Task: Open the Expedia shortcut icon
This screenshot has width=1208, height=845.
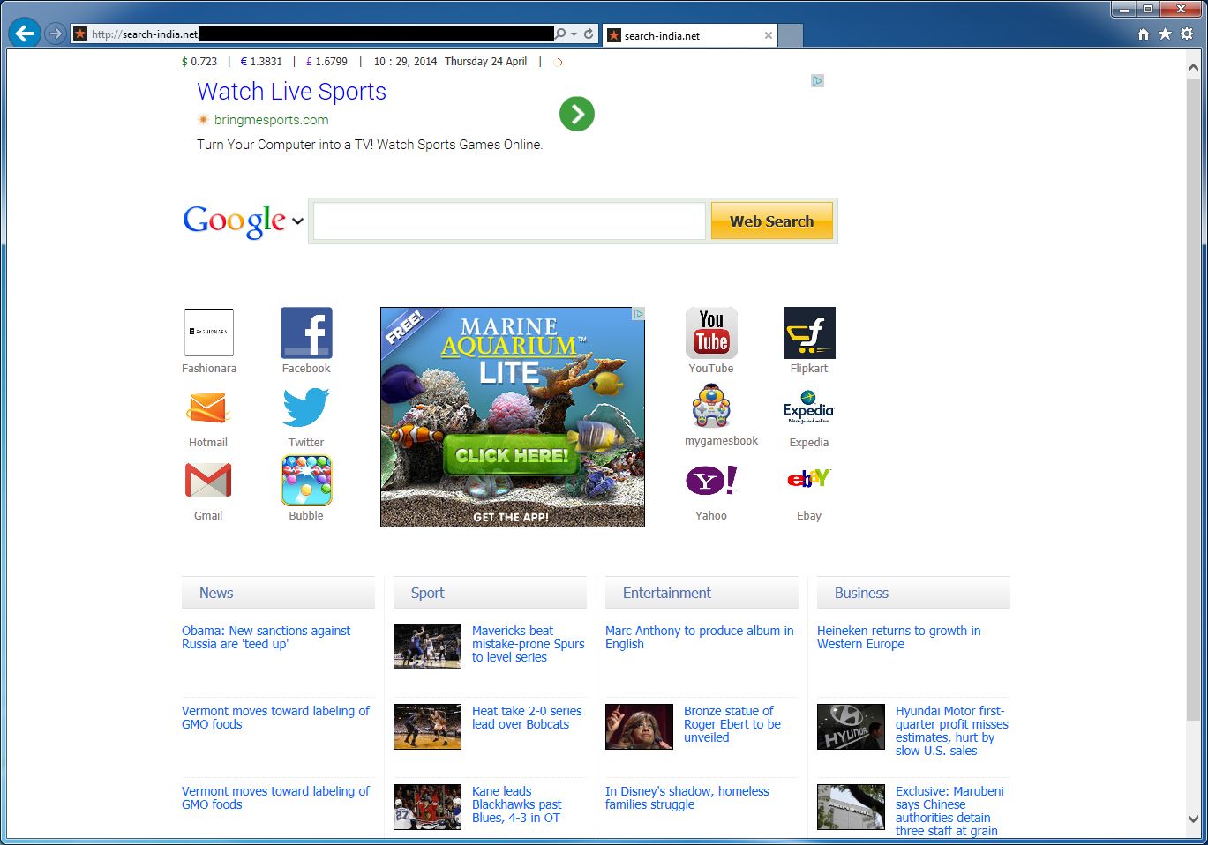Action: 808,407
